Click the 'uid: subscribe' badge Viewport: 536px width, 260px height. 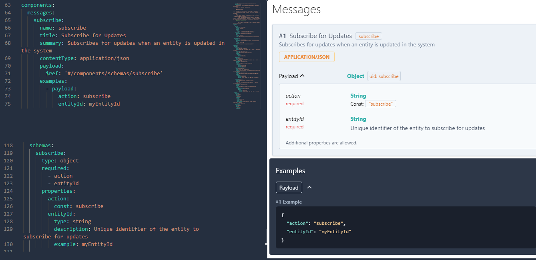coord(383,76)
